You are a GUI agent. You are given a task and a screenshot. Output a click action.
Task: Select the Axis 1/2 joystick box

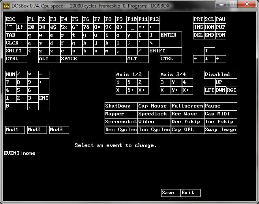[x=132, y=75]
